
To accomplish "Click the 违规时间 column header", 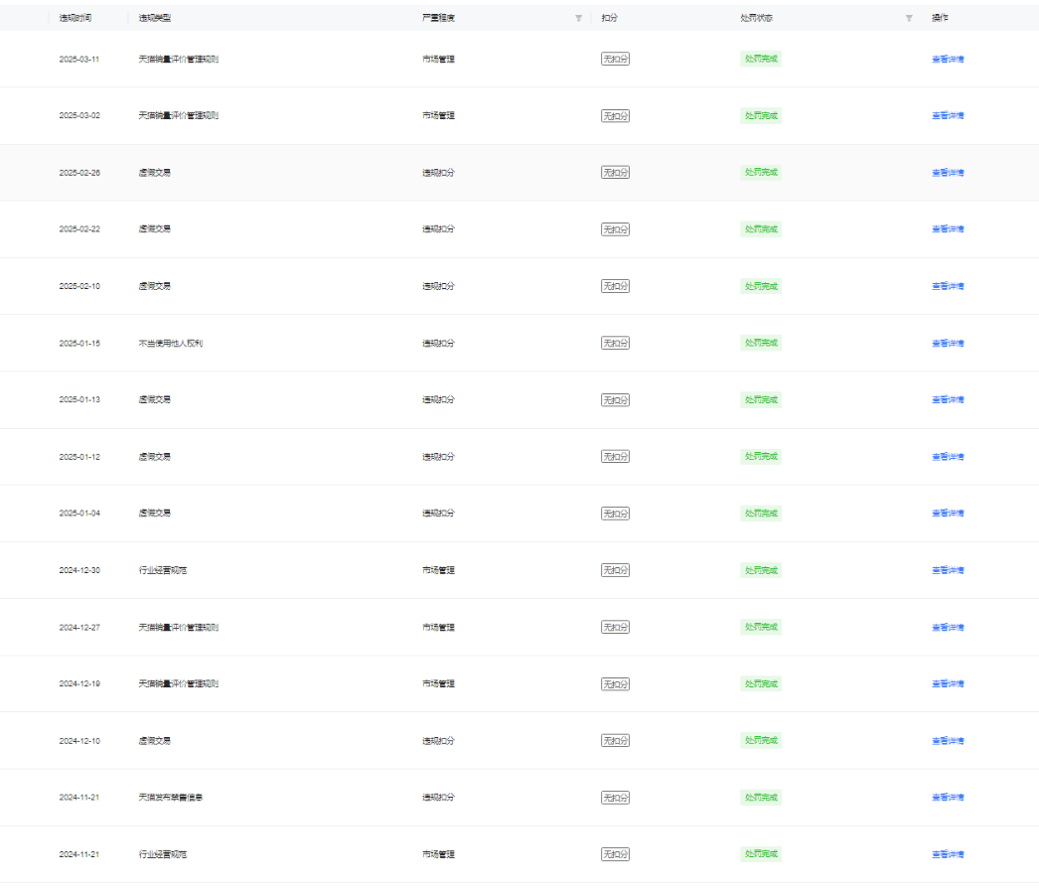I will [75, 18].
